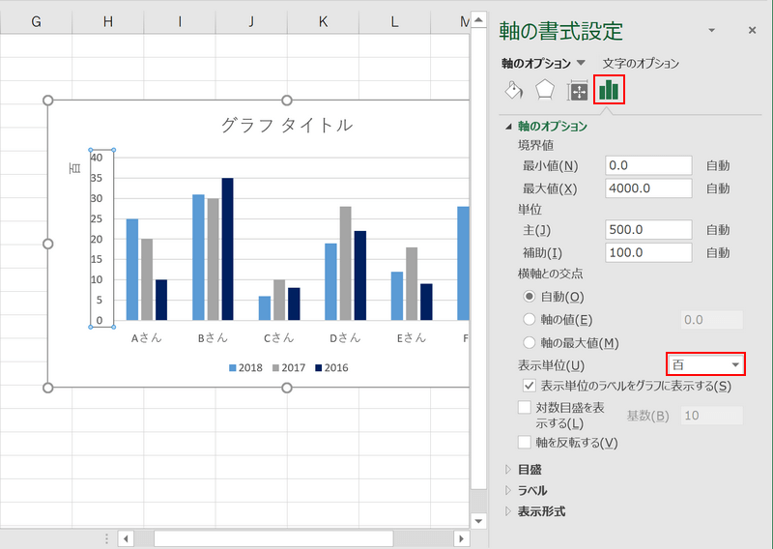The image size is (773, 549).
Task: Enable the 軸を反転する(V) checkbox
Action: click(x=524, y=442)
